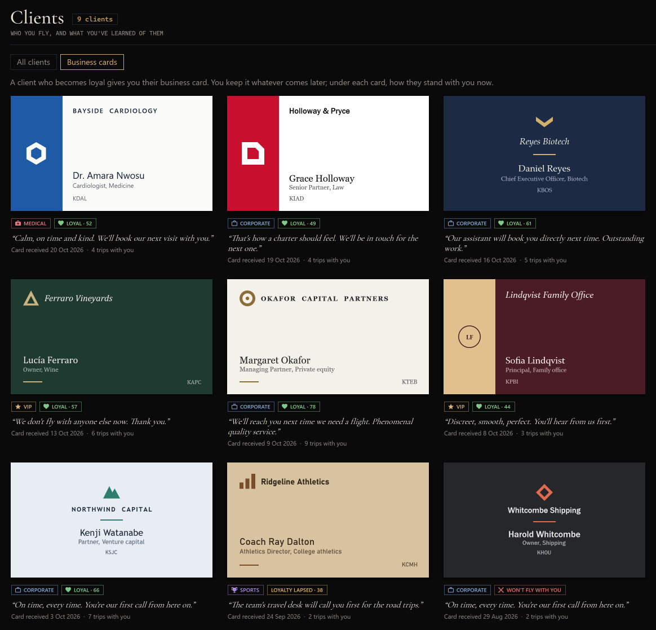This screenshot has width=656, height=630.
Task: Click the LOYAL · 57 badge
Action: pyautogui.click(x=61, y=407)
